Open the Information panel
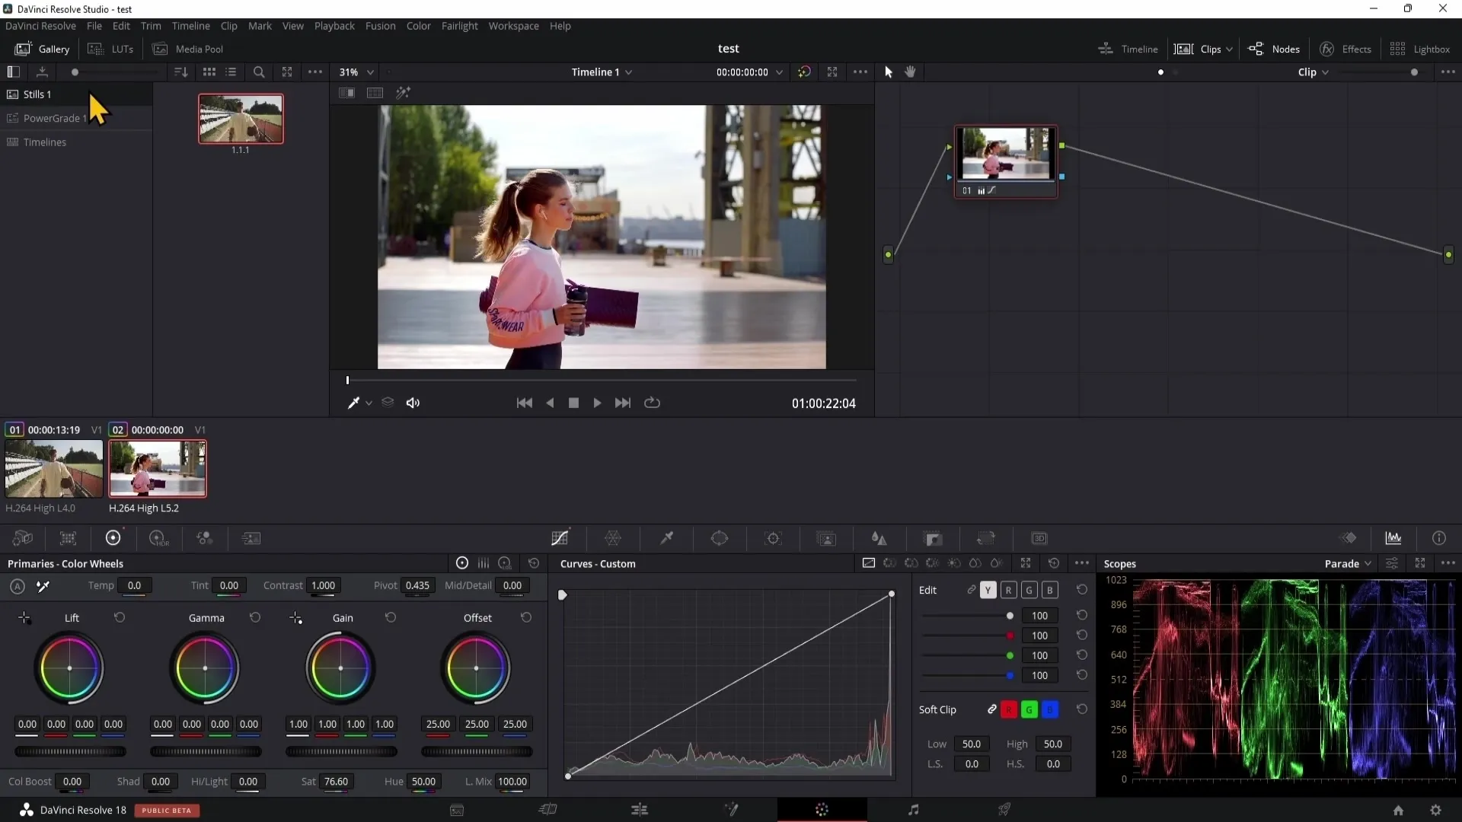This screenshot has height=822, width=1462. [x=1438, y=538]
